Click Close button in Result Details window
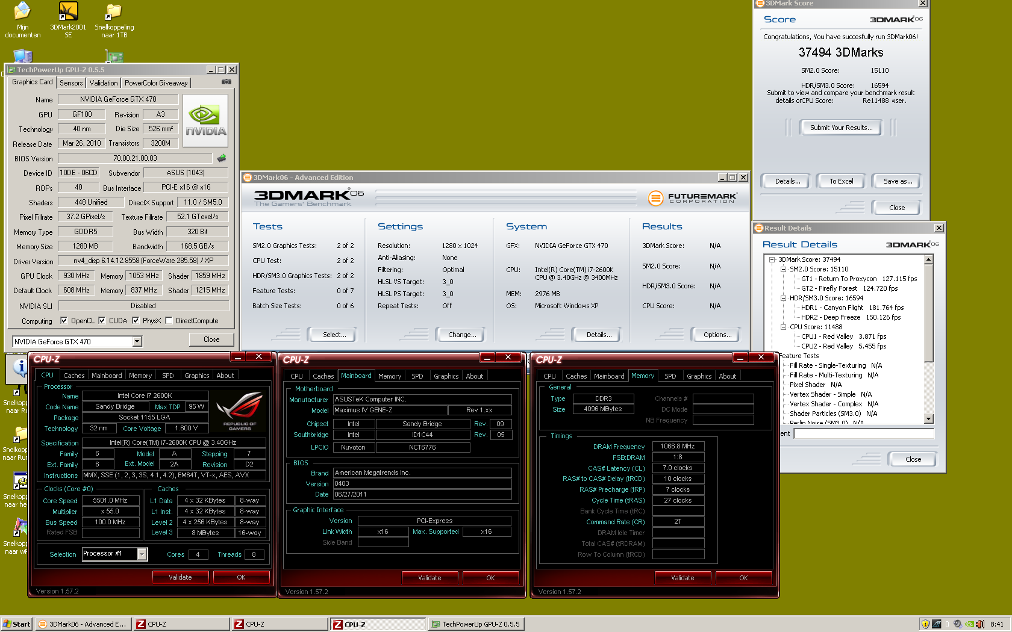1012x632 pixels. (913, 459)
